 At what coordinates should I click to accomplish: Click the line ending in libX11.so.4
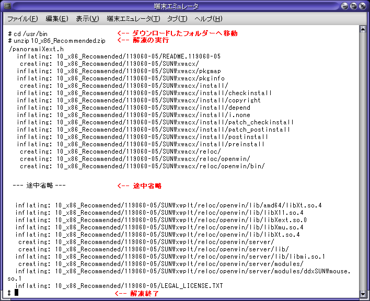159,213
